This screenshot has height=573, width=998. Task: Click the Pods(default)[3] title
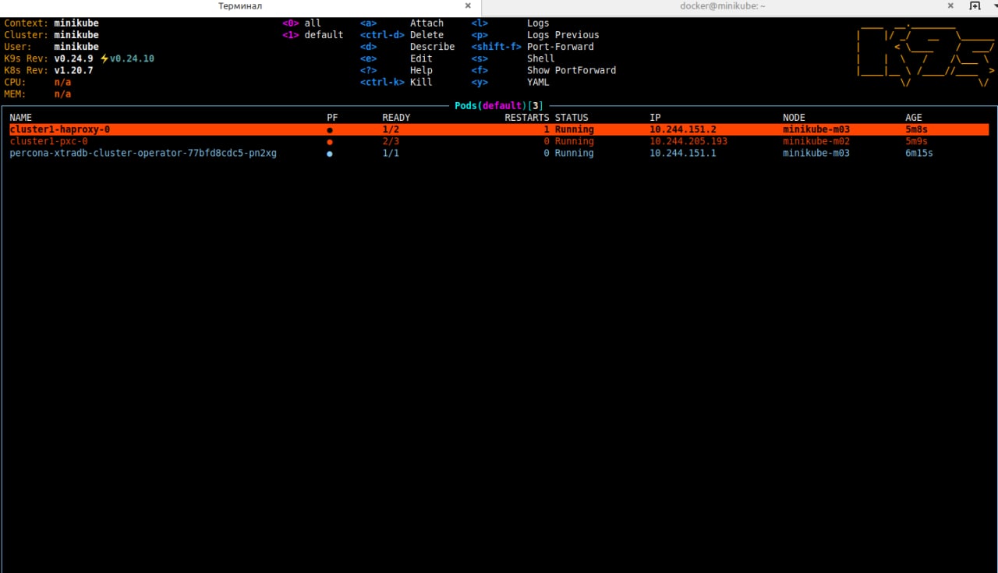[499, 105]
